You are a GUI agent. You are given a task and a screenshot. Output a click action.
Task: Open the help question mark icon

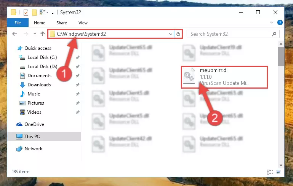[x=280, y=22]
